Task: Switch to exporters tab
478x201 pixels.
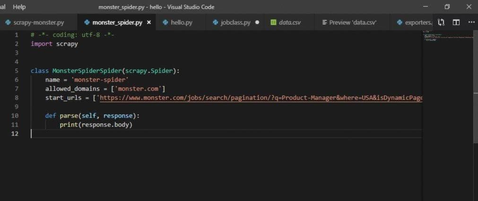Action: click(x=411, y=22)
